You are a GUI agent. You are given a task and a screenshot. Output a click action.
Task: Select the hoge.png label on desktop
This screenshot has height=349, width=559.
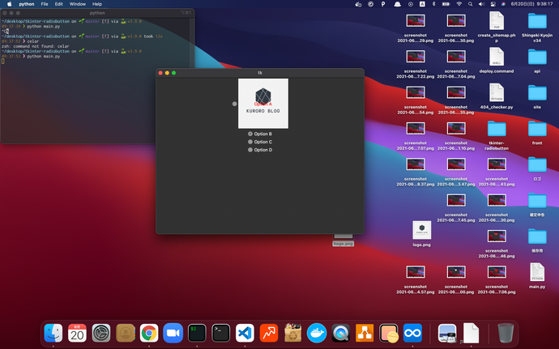(x=343, y=244)
